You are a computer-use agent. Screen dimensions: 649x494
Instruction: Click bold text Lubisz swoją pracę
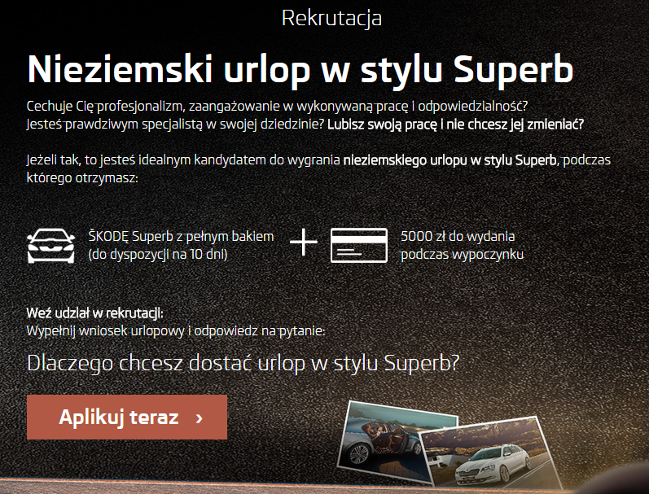point(455,125)
